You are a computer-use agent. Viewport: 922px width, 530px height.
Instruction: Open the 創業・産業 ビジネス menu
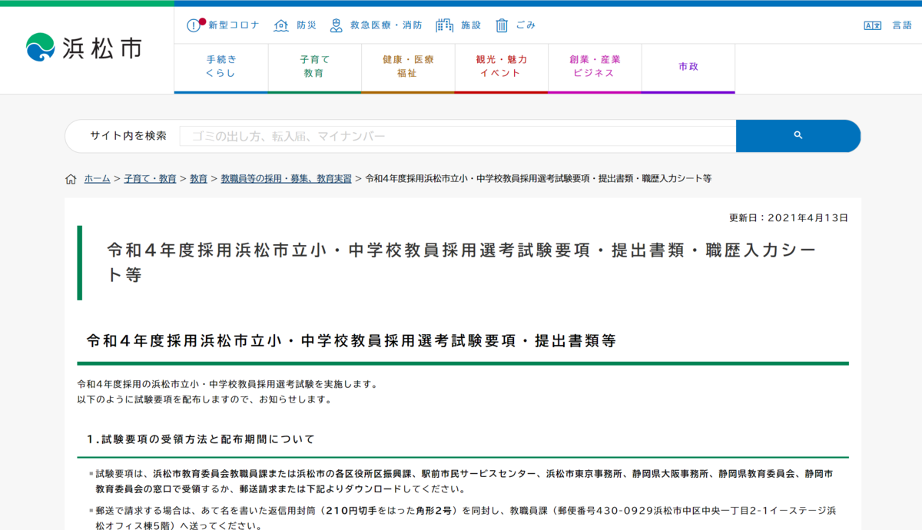[x=595, y=67]
